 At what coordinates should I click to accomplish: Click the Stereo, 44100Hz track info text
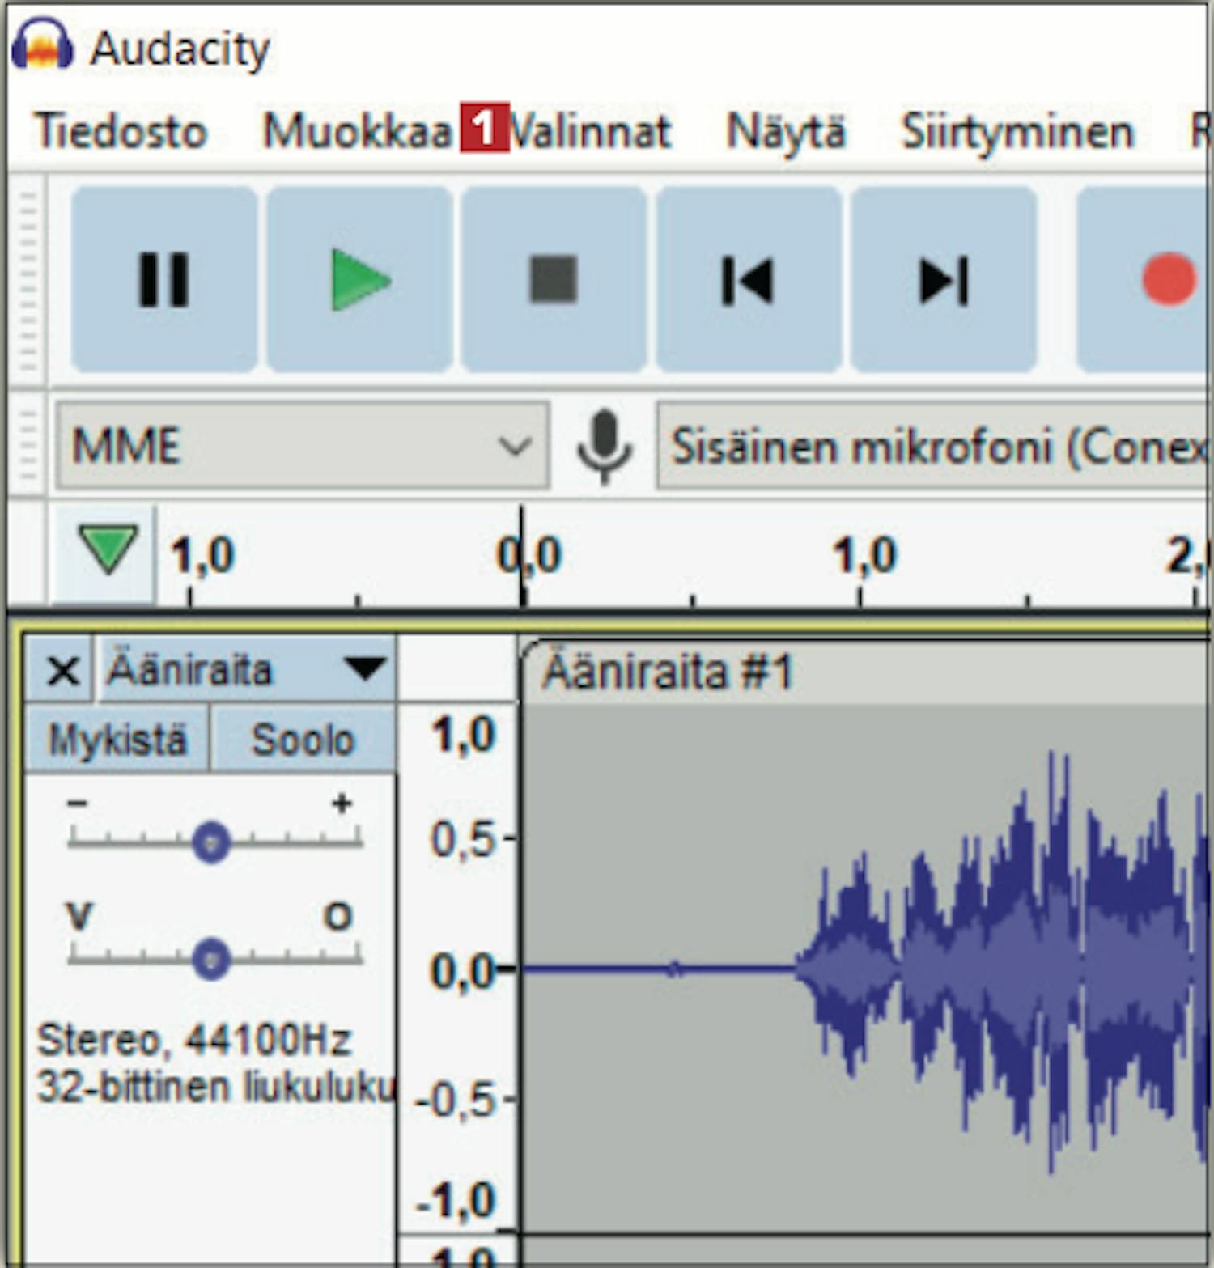pos(194,1040)
